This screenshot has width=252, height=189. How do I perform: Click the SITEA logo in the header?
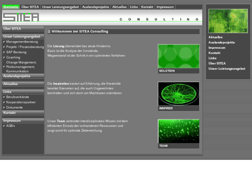click(21, 17)
